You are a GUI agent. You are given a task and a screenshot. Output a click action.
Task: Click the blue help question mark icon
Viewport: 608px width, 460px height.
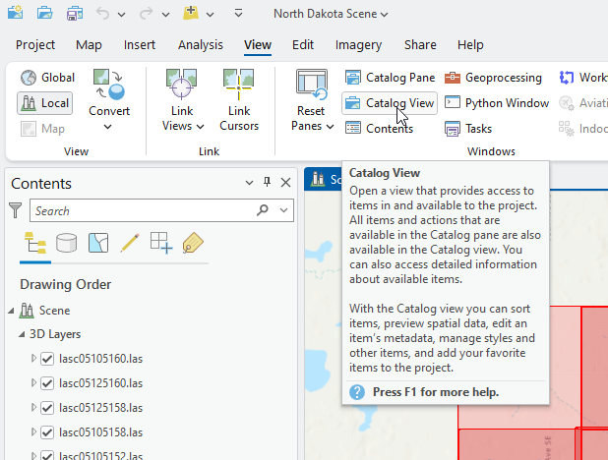click(x=357, y=392)
